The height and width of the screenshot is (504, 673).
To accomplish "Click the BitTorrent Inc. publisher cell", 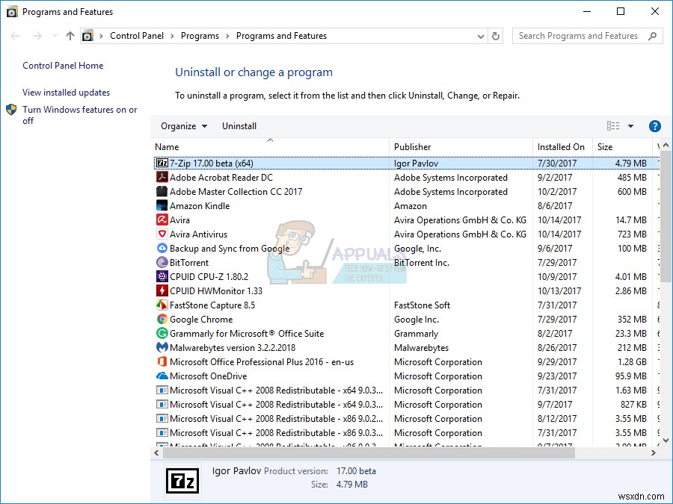I will coord(422,262).
